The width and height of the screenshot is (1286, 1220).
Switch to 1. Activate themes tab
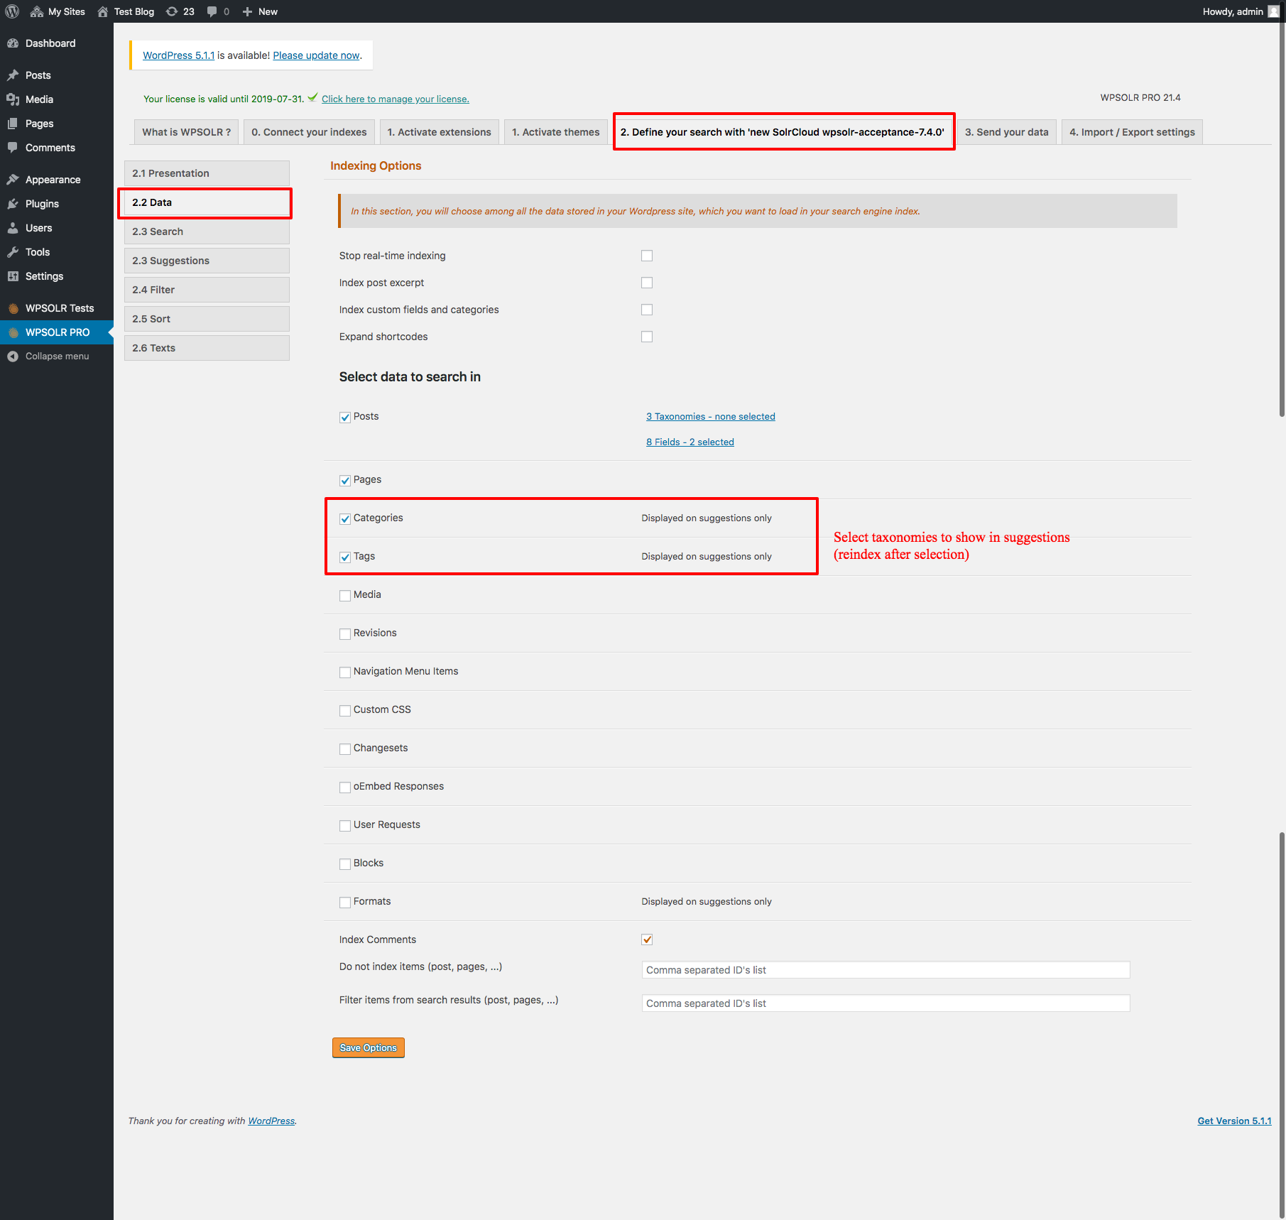pos(555,132)
